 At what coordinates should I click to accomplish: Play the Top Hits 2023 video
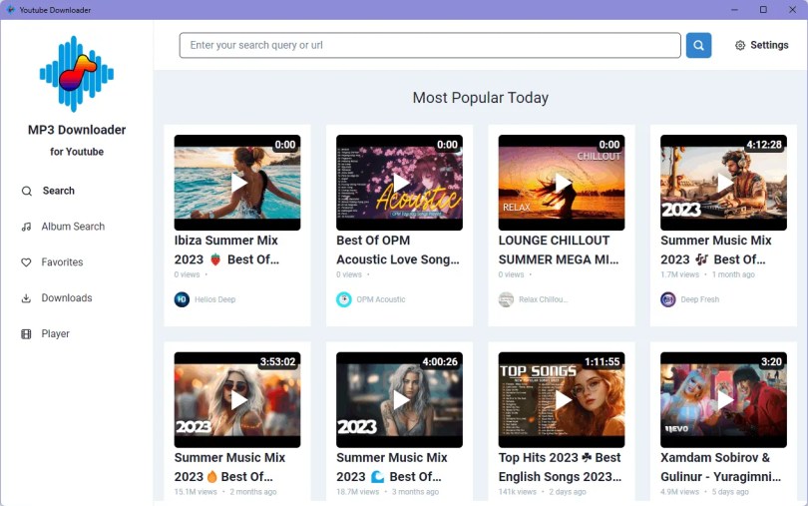pyautogui.click(x=562, y=400)
